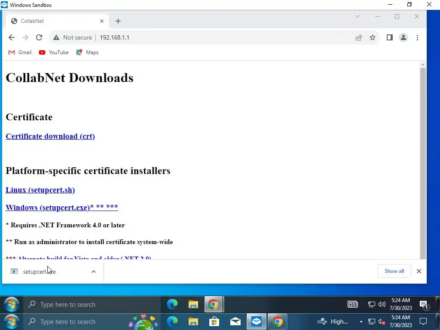
Task: Open a new tab with plus button
Action: [118, 21]
